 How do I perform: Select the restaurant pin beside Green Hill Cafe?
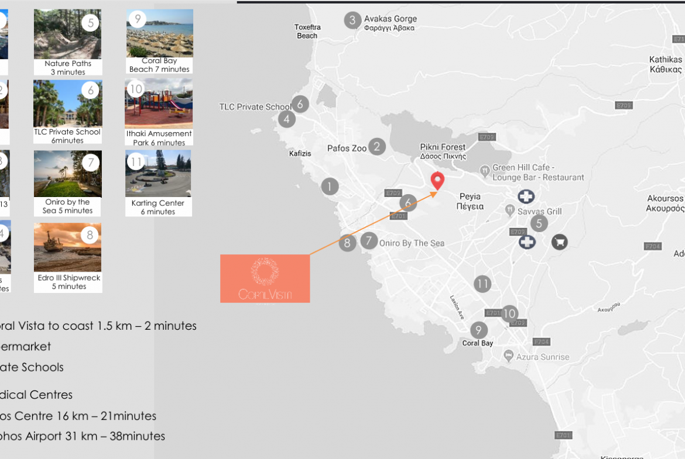coord(485,171)
